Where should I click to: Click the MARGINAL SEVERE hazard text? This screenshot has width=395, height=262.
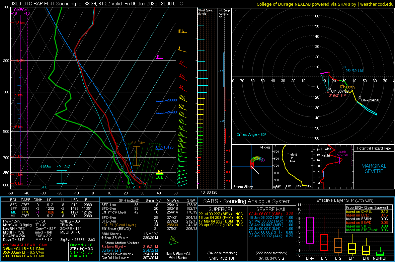click(374, 169)
